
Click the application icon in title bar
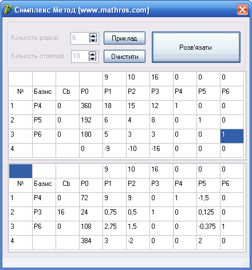coord(8,9)
